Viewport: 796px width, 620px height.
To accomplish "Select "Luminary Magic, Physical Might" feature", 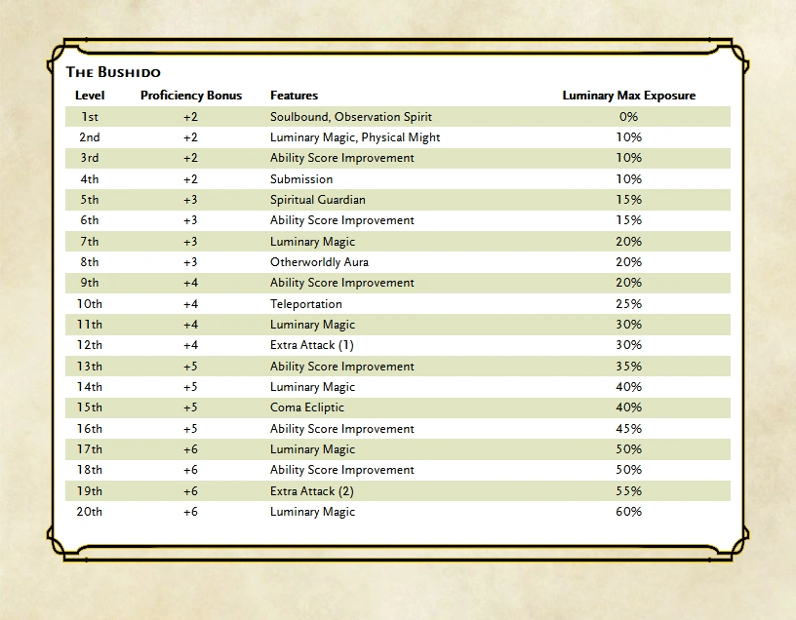I will coord(355,137).
